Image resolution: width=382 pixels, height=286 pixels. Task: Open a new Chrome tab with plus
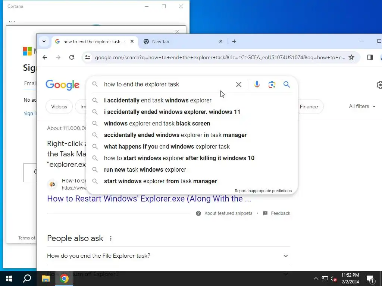234,41
